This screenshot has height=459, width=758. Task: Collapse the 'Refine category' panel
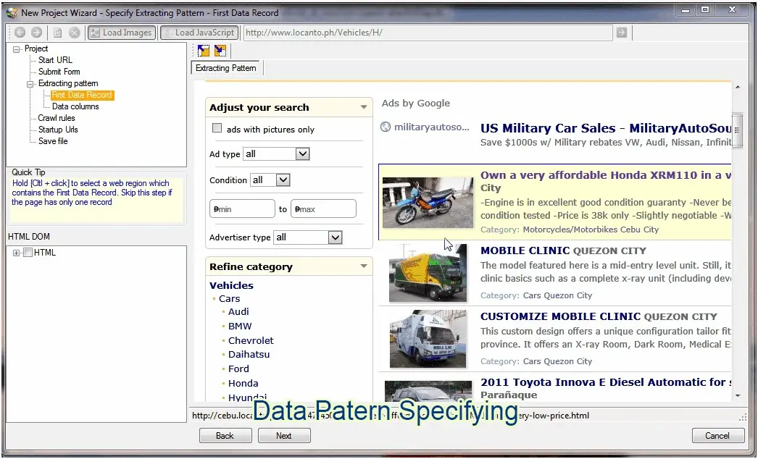click(x=364, y=266)
